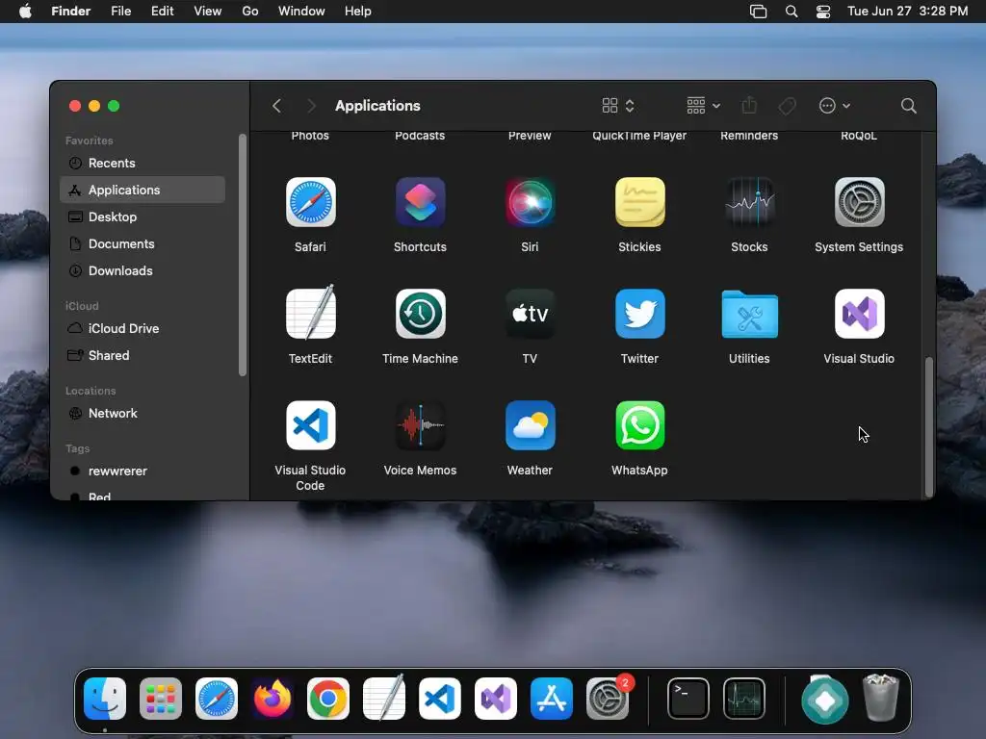The height and width of the screenshot is (739, 986).
Task: Open Shared in the sidebar
Action: (143, 356)
